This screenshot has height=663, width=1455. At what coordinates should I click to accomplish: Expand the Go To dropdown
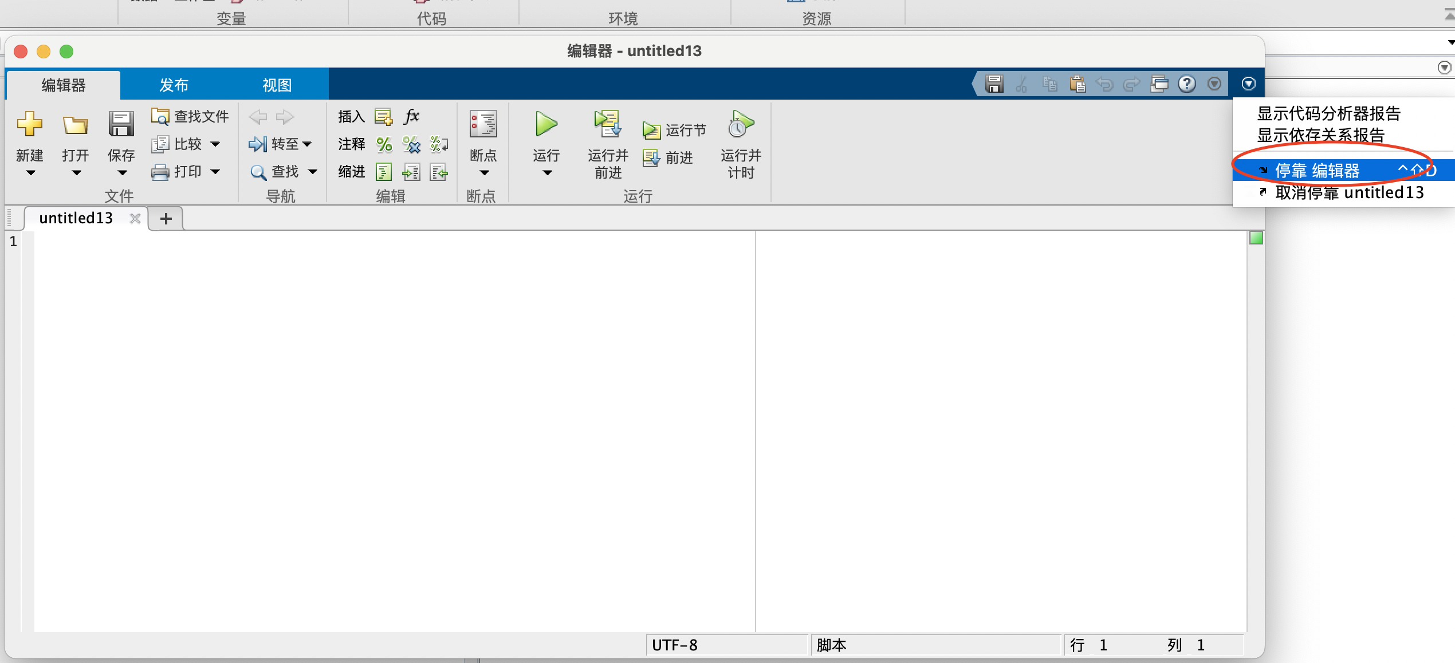click(x=307, y=144)
